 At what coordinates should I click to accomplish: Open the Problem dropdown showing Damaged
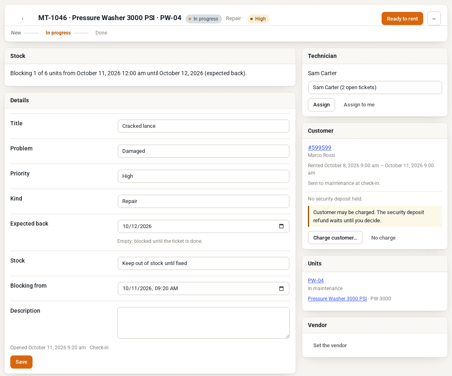tap(203, 151)
